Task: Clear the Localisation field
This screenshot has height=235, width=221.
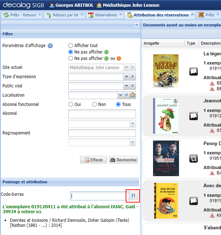Action: (x=126, y=95)
